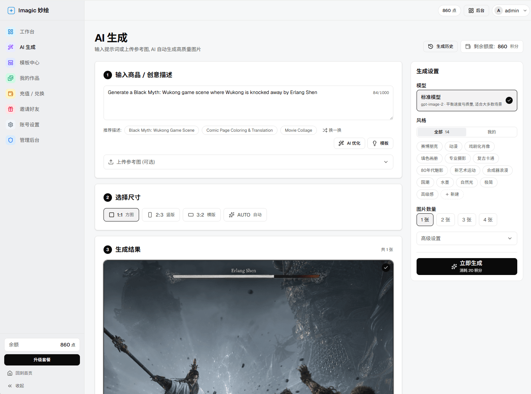Click the admin avatar letter A

pyautogui.click(x=499, y=11)
